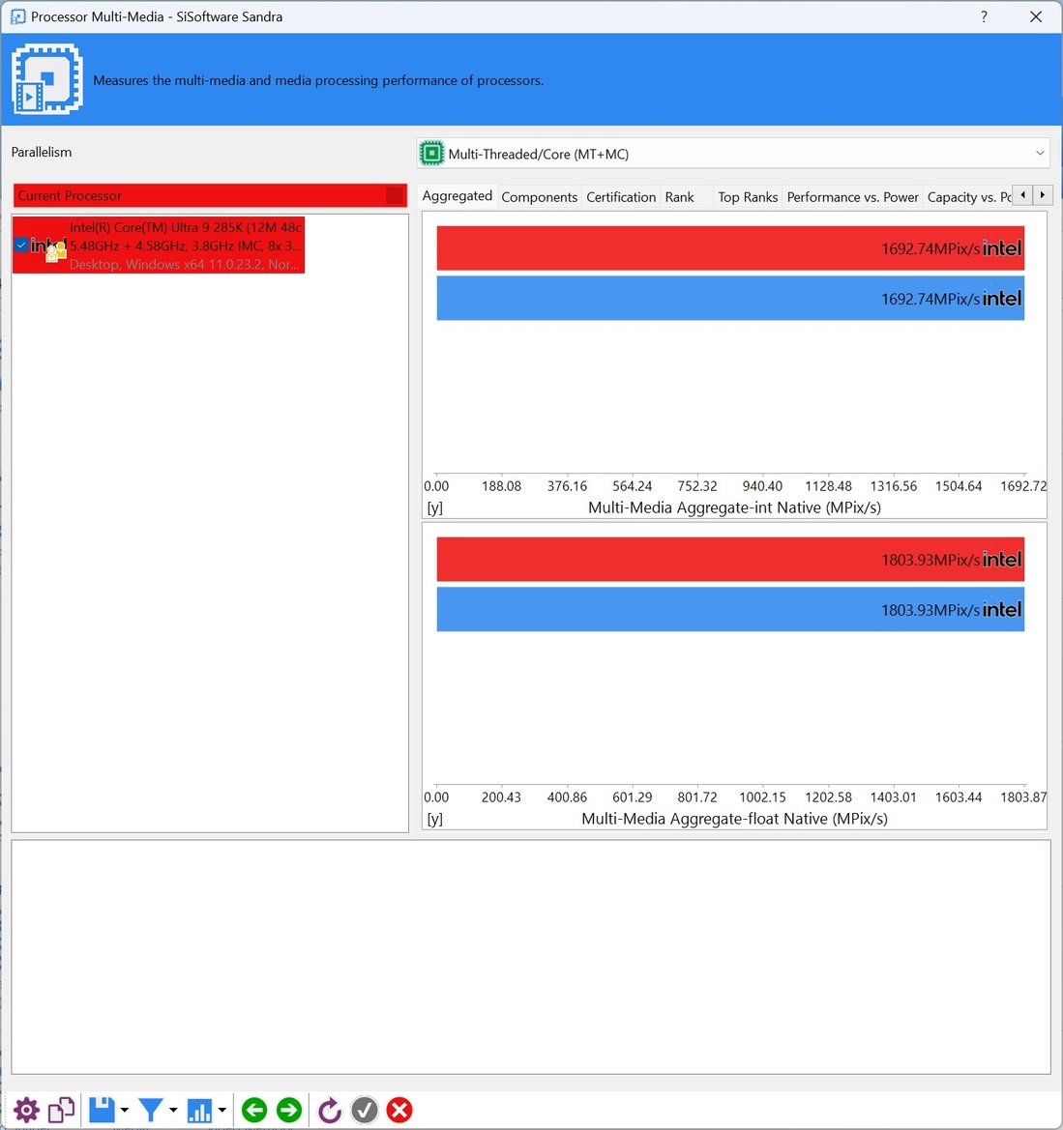Screen dimensions: 1063x1130
Task: Click the refresh results icon
Action: pos(330,1110)
